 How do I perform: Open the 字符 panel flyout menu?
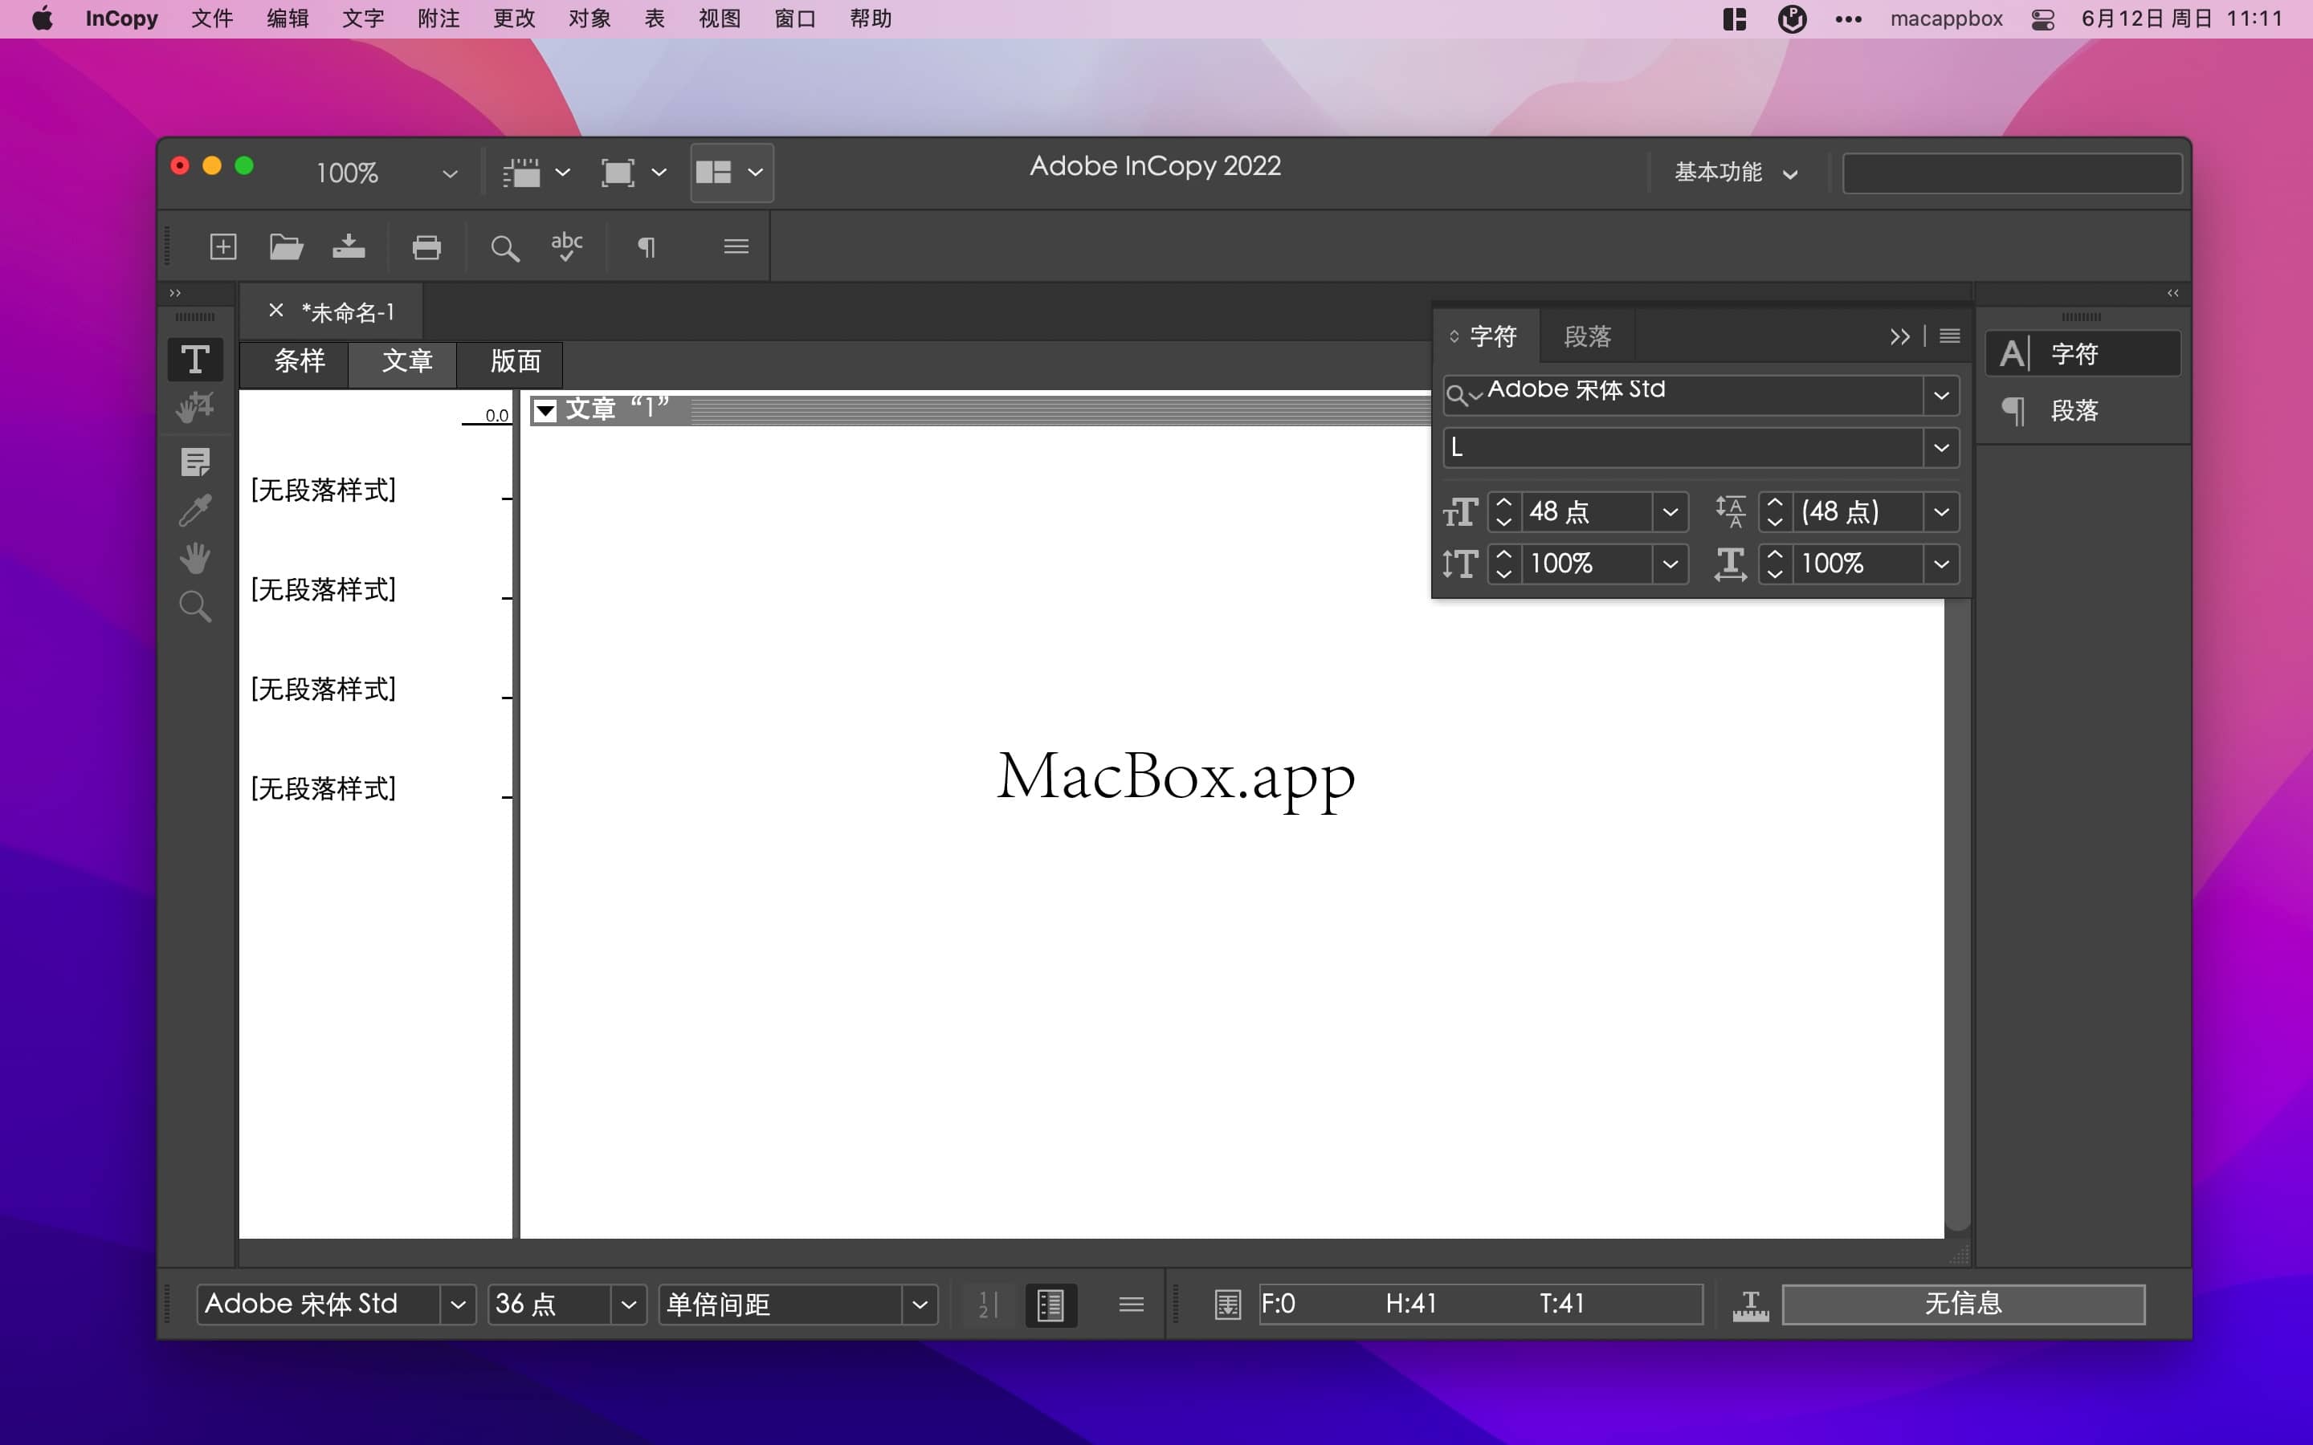(x=1950, y=336)
